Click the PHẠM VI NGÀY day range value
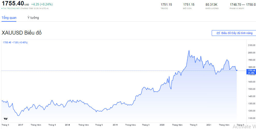 [243, 5]
